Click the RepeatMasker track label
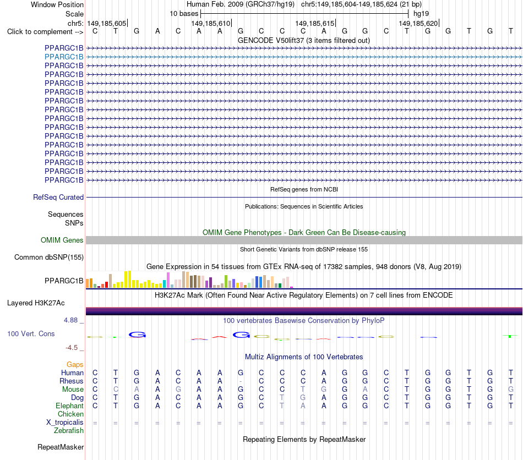 [61, 447]
